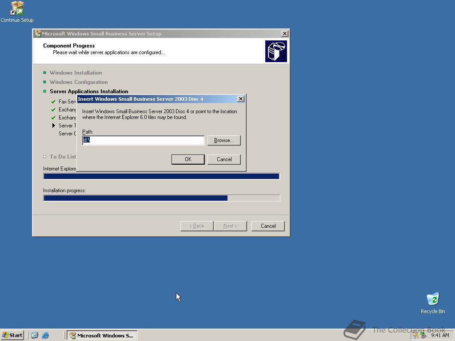Click the server disc icon in setup header

click(x=276, y=51)
